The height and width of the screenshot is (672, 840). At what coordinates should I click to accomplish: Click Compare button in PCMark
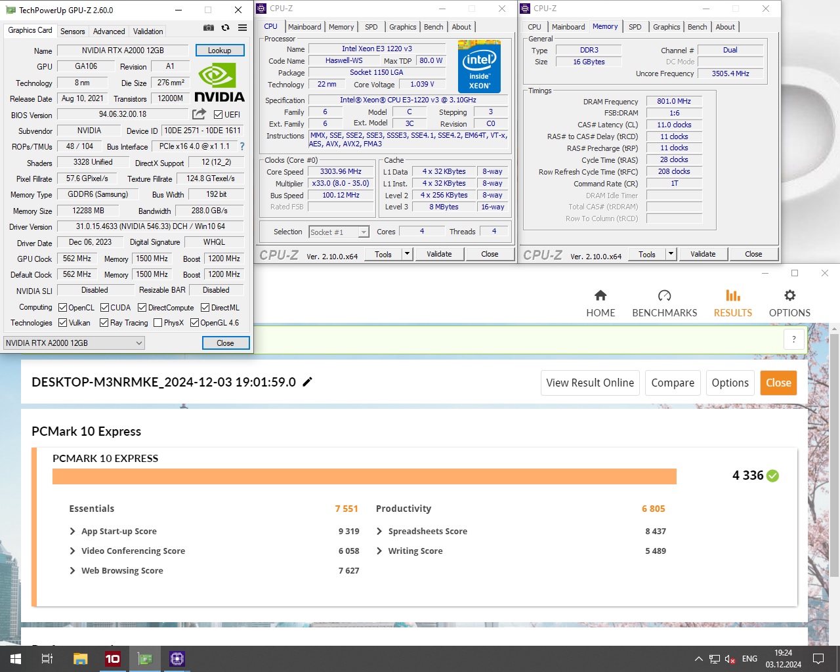tap(673, 383)
